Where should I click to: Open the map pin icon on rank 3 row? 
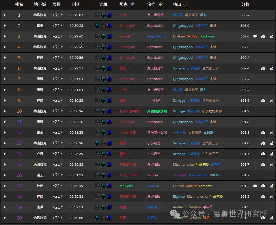coord(263,36)
